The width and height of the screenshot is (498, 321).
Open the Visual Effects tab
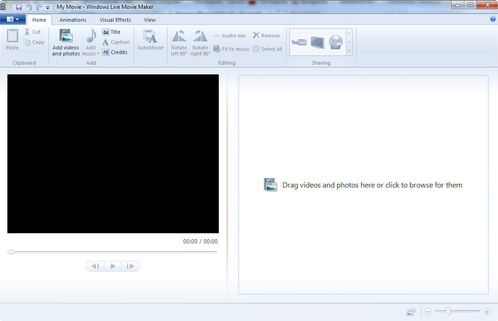(115, 20)
